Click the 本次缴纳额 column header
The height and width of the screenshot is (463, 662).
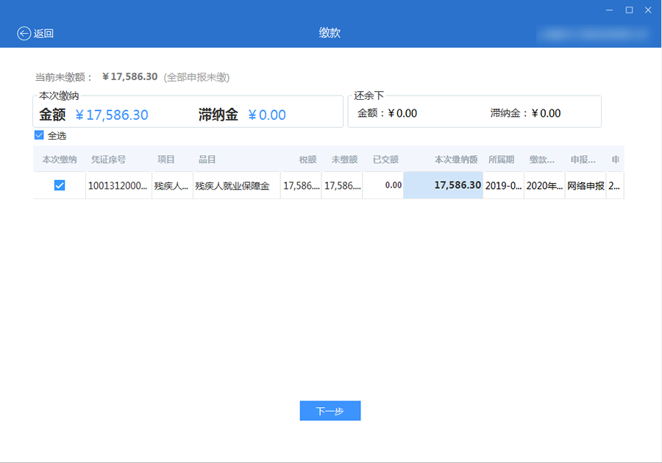tap(456, 159)
